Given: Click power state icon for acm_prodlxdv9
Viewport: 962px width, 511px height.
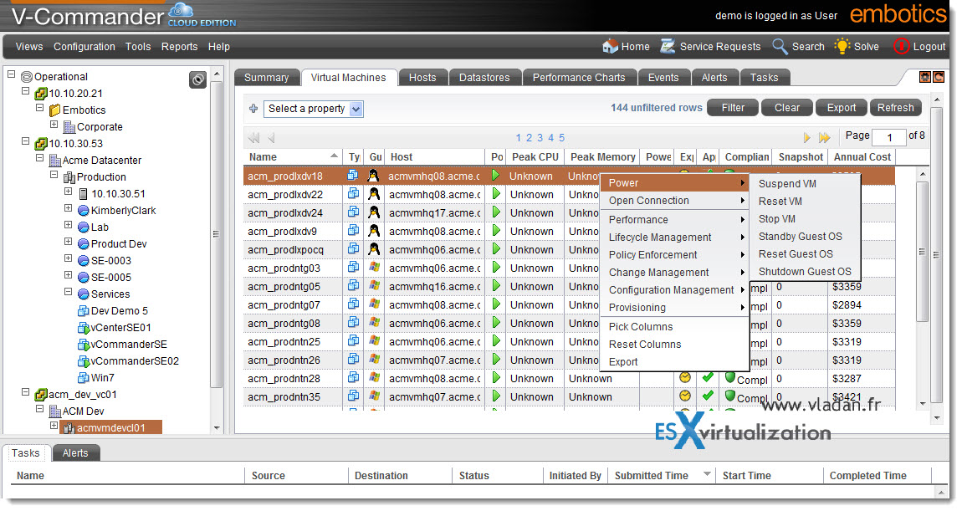Looking at the screenshot, I should [496, 231].
